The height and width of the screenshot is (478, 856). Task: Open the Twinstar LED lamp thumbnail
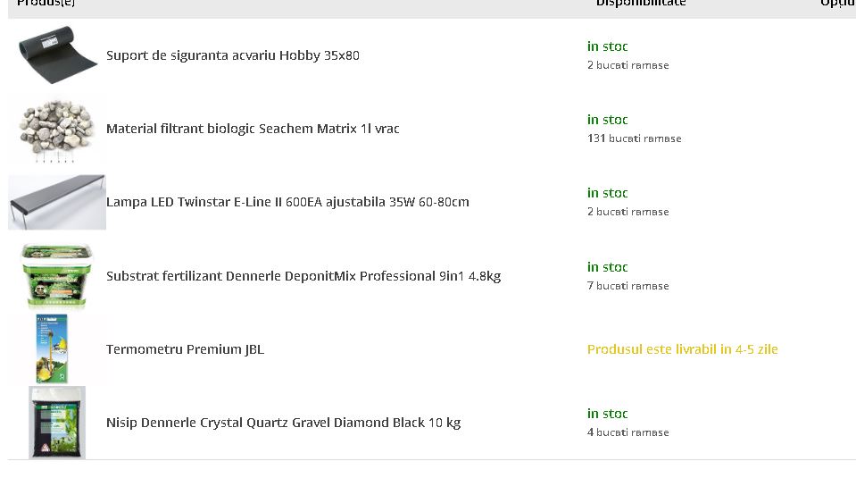(57, 202)
